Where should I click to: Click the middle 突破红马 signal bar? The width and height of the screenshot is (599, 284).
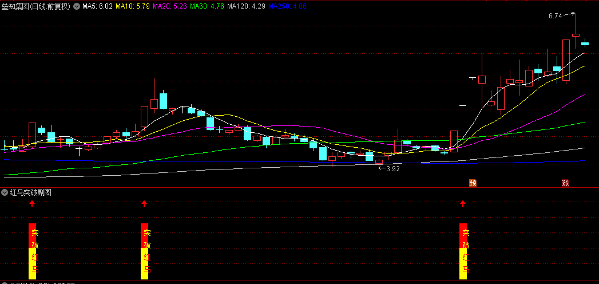144,251
